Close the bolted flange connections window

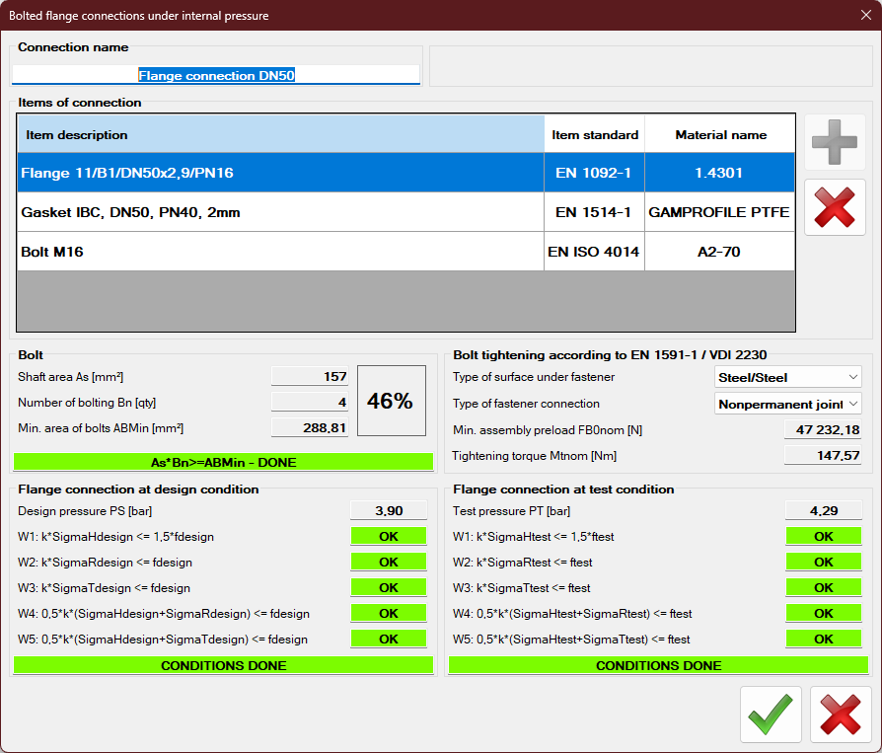pyautogui.click(x=865, y=15)
